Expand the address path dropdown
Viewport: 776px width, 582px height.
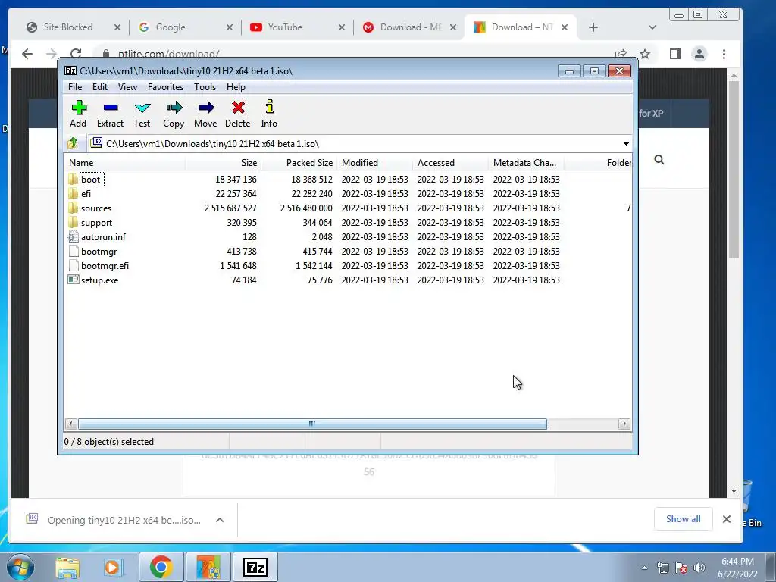[x=626, y=143]
